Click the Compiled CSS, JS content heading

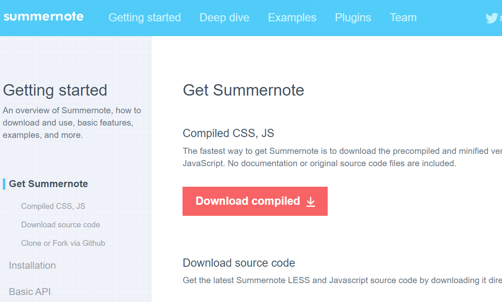tap(228, 133)
